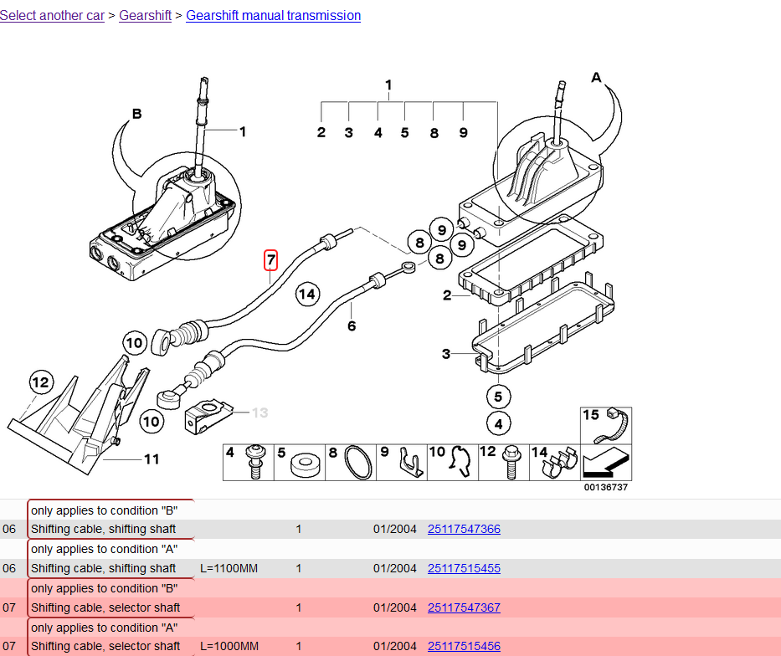Image resolution: width=781 pixels, height=656 pixels.
Task: Select the part 5 washer legend icon
Action: click(305, 465)
